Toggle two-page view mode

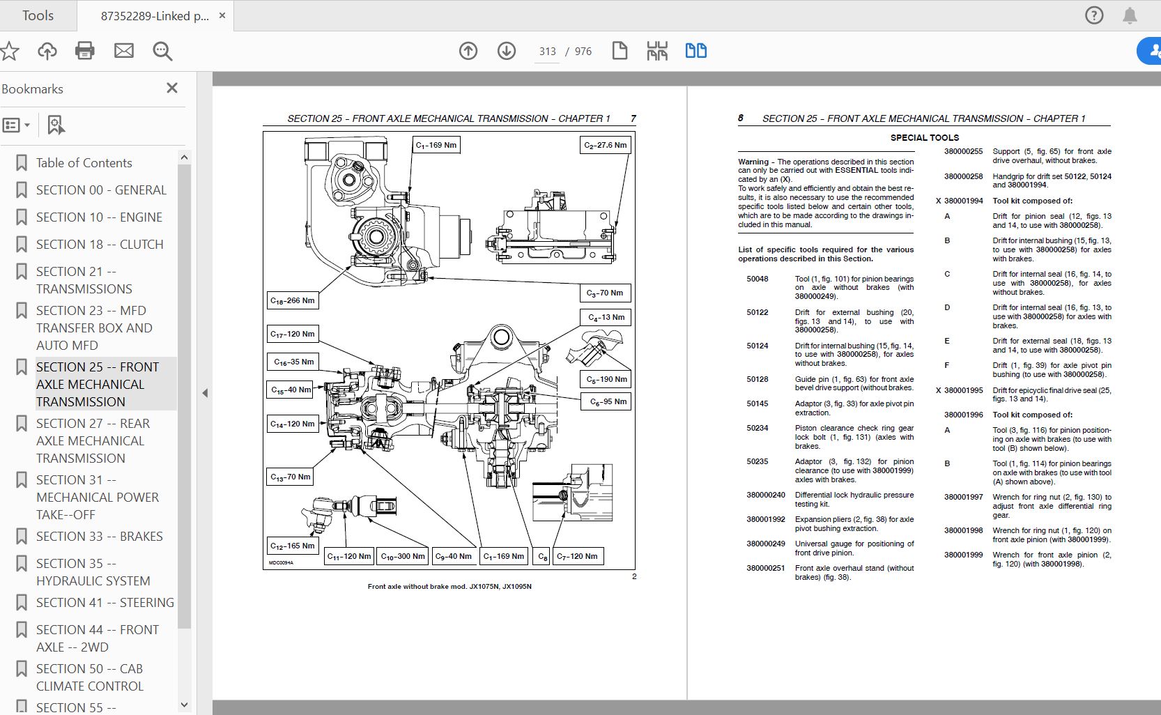pos(695,51)
